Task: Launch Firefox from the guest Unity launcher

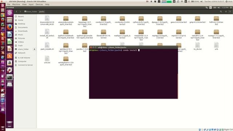Action: click(x=10, y=27)
